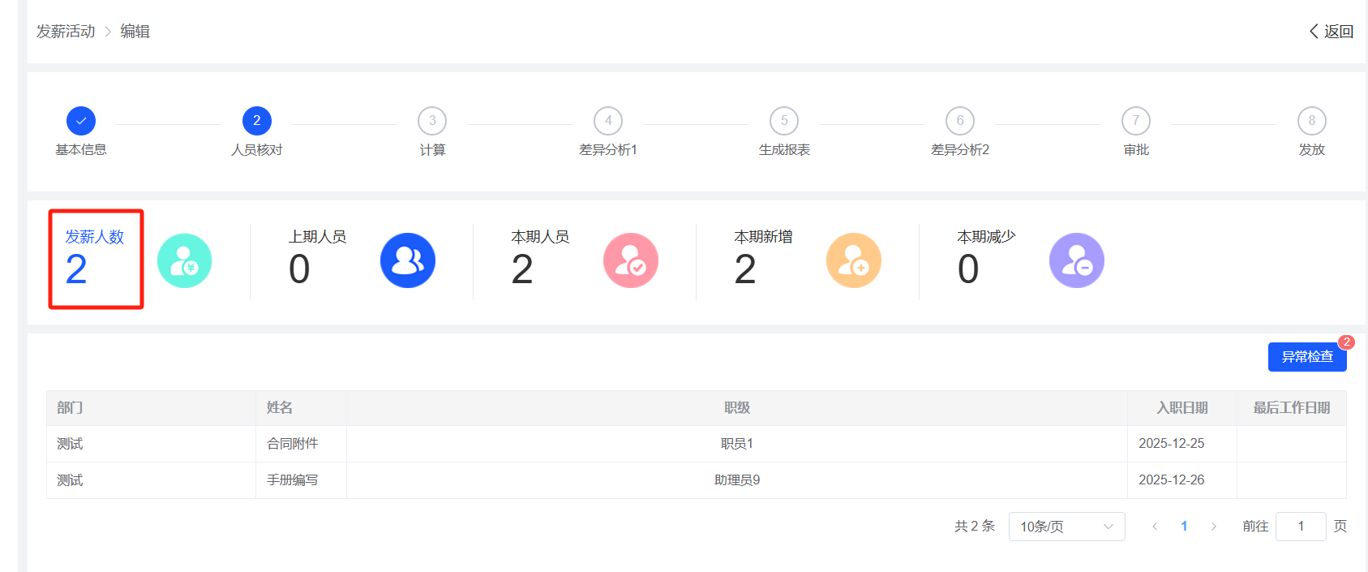Click the purple 本期减少 remove-person icon
This screenshot has width=1368, height=572.
(1077, 260)
